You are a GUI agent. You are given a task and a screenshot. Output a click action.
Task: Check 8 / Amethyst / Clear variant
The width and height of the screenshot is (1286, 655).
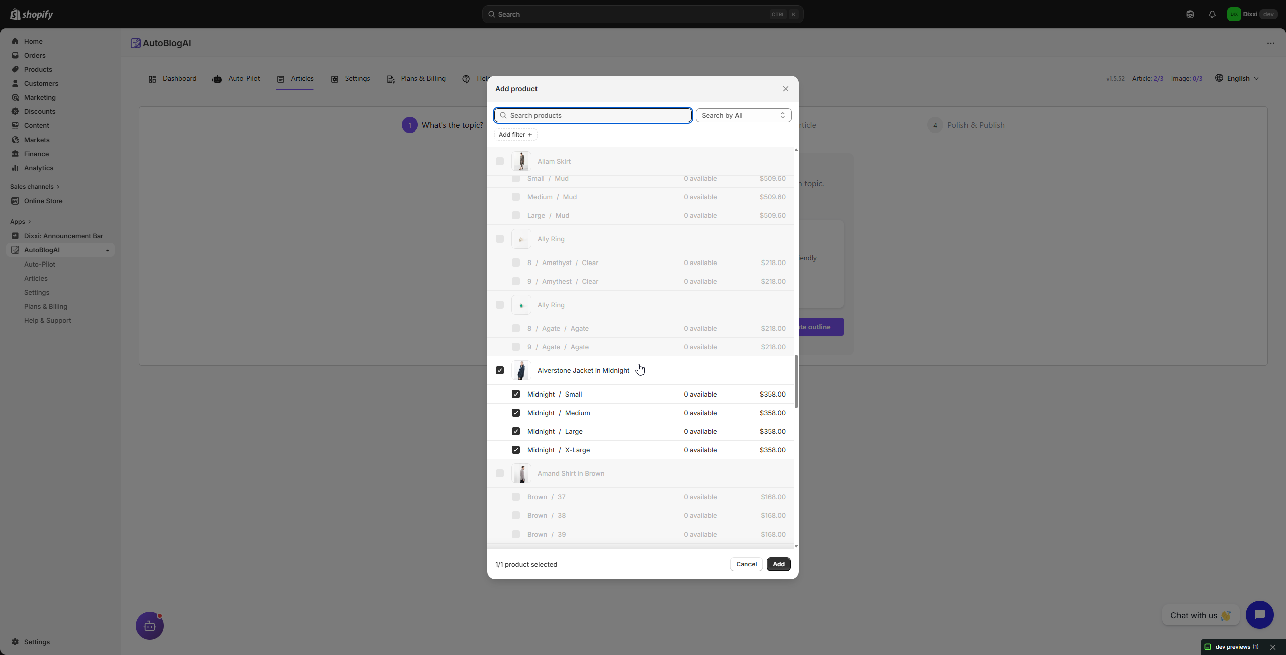tap(516, 263)
